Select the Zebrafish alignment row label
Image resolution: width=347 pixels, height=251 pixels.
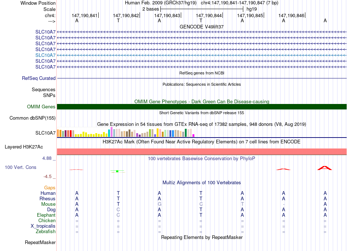[x=46, y=232]
